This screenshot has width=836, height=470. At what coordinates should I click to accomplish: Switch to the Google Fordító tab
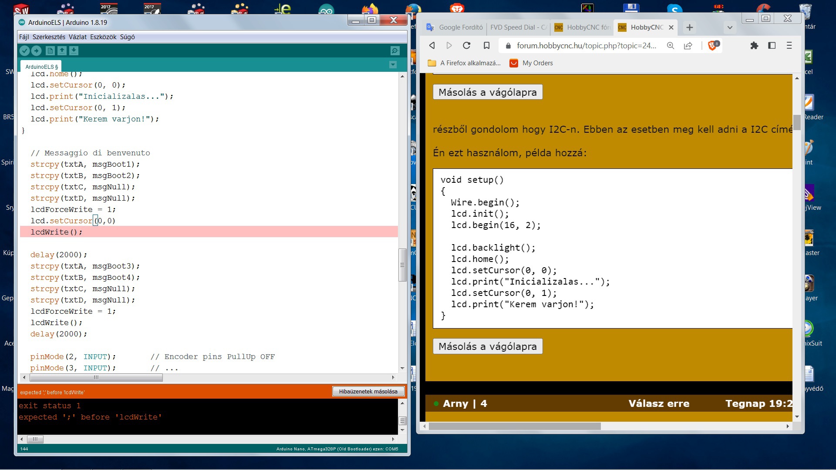coord(455,27)
